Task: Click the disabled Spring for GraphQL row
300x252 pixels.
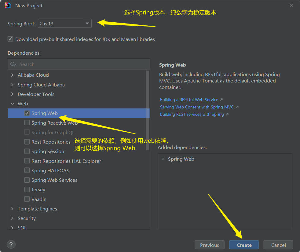Action: [79, 132]
